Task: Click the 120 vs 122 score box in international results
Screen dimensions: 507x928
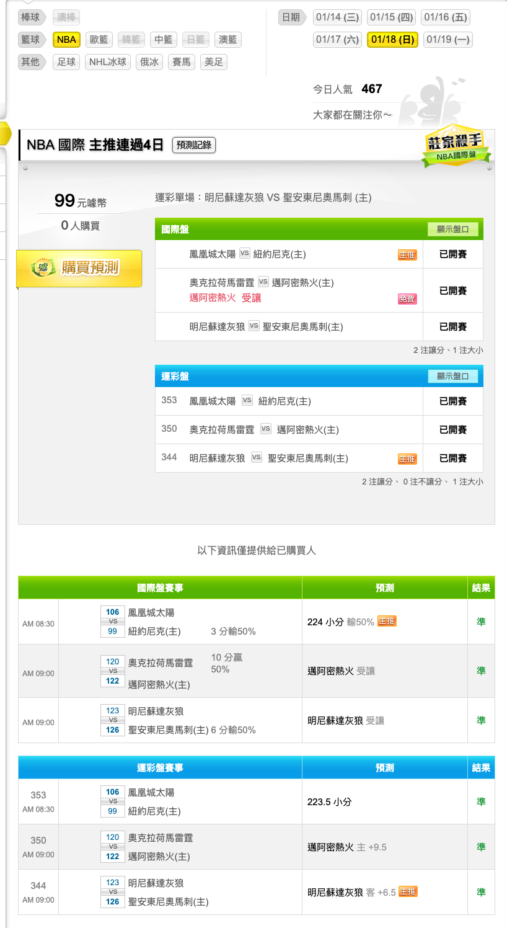Action: [x=113, y=671]
